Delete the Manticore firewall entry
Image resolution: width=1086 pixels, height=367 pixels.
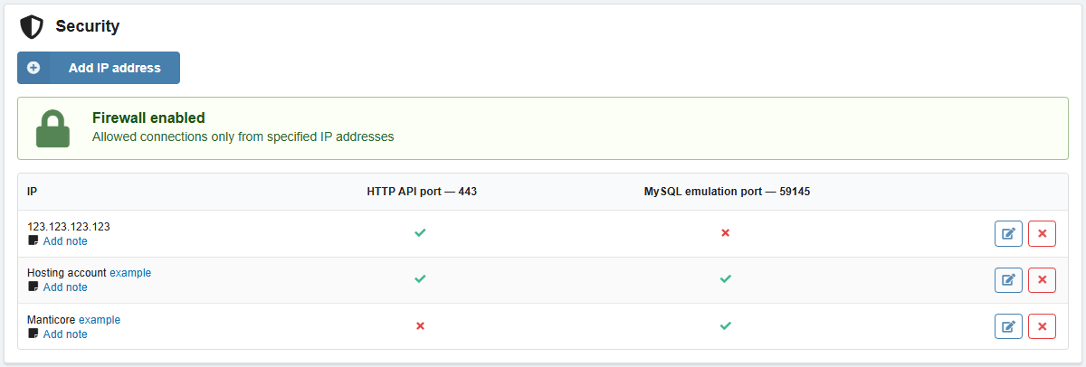coord(1042,326)
